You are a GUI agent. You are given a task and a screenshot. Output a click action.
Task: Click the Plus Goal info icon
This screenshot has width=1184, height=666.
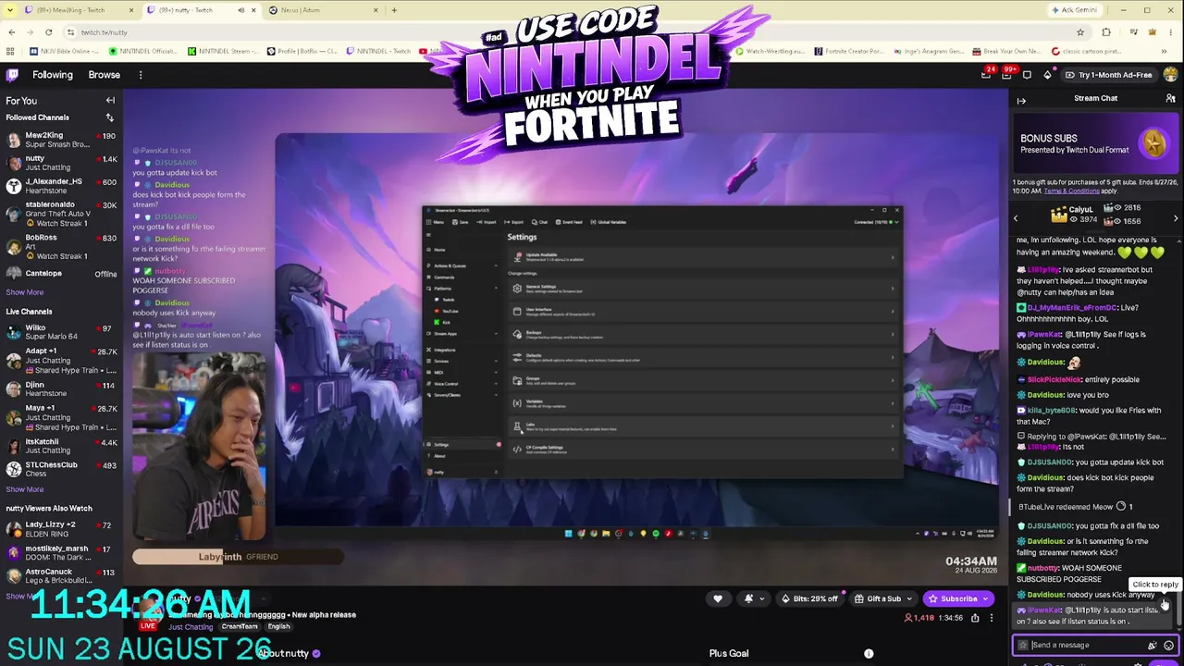pos(869,654)
